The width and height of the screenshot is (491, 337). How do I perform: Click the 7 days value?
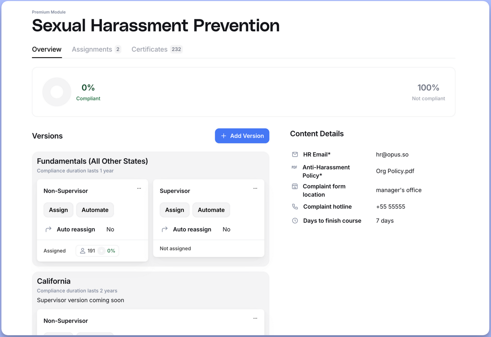[x=385, y=221]
